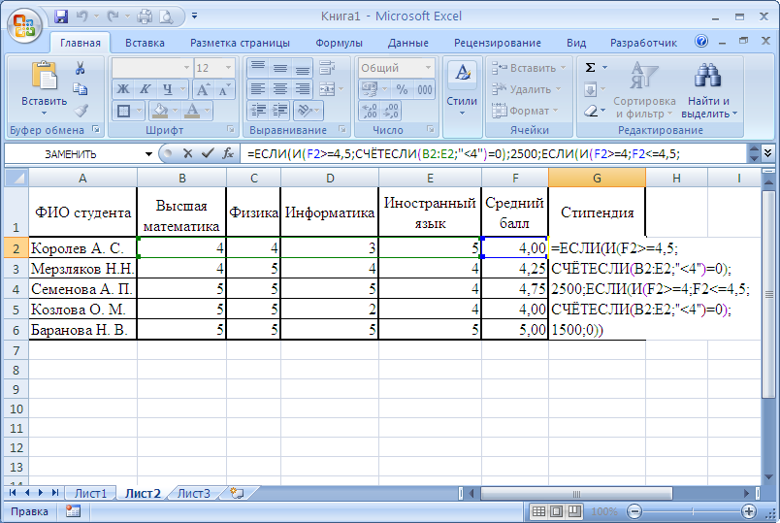Align cell text left
This screenshot has height=523, width=780.
pyautogui.click(x=257, y=89)
